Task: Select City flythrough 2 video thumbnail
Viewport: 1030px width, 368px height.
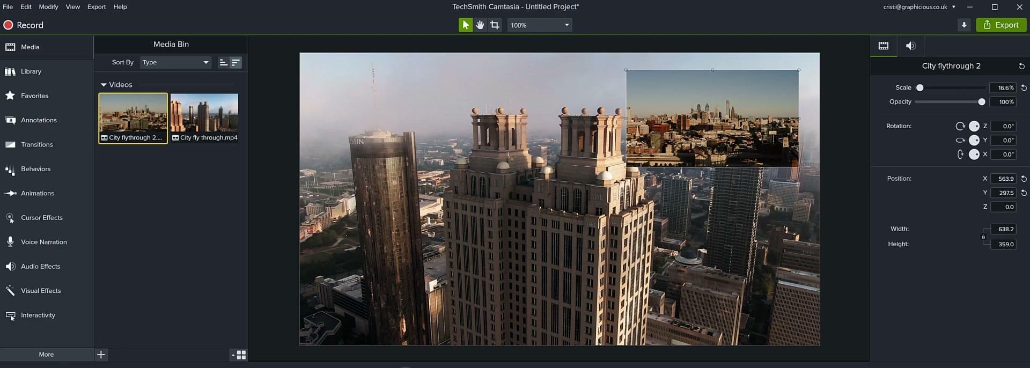Action: (x=133, y=118)
